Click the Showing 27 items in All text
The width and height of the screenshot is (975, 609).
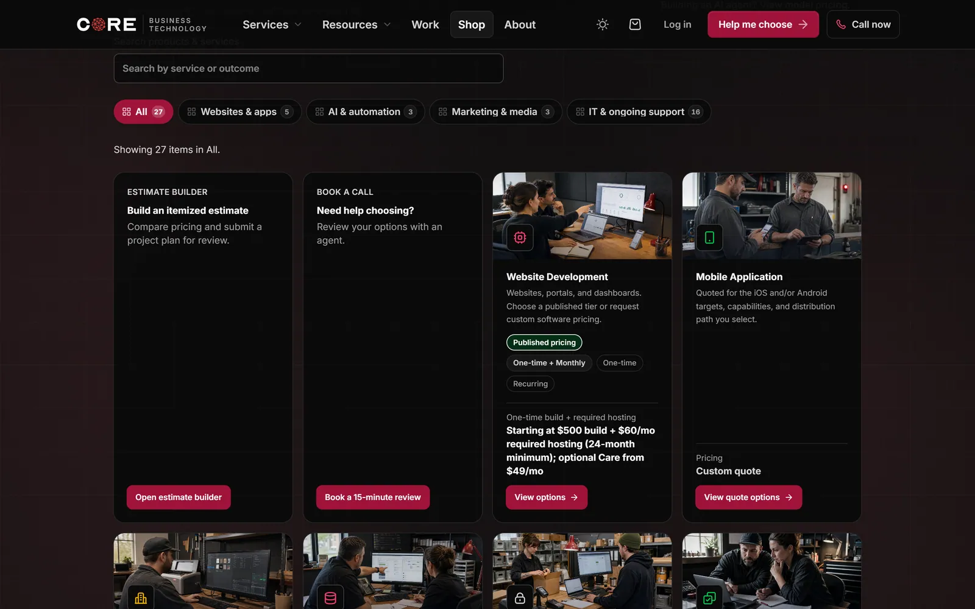167,150
